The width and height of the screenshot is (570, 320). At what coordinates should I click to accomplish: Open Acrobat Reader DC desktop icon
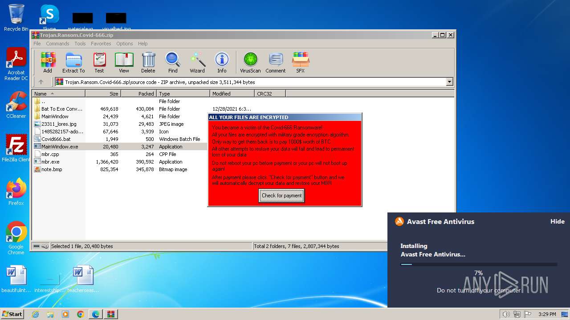pos(16,64)
